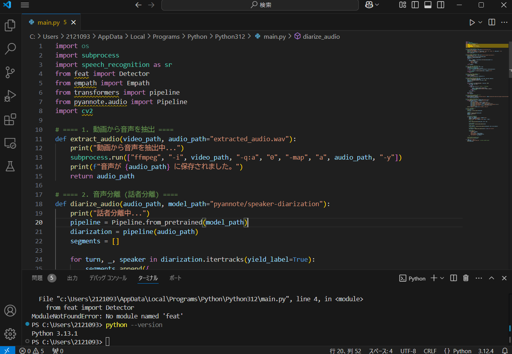Toggle the bottom panel visibility
This screenshot has width=512, height=354.
(428, 5)
